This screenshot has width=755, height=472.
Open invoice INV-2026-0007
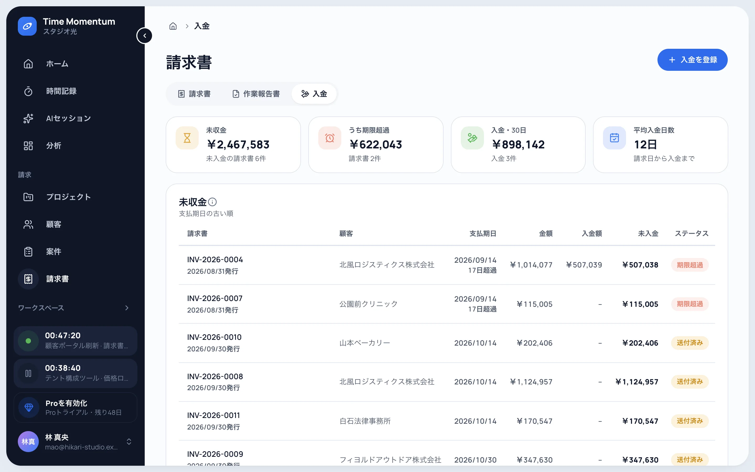(215, 298)
